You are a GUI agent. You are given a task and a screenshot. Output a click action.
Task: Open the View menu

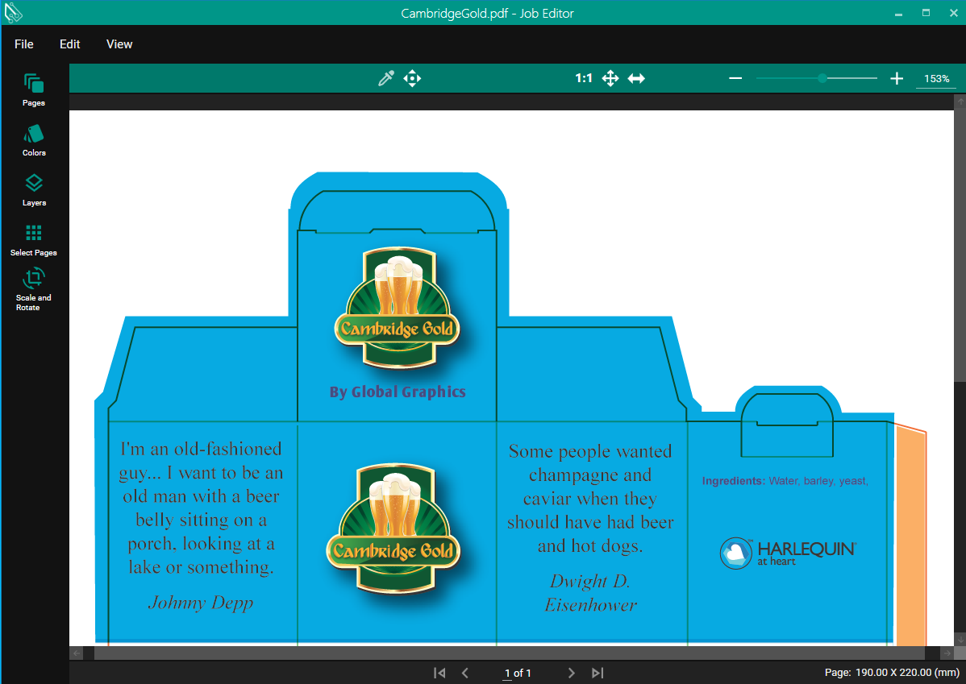(119, 44)
